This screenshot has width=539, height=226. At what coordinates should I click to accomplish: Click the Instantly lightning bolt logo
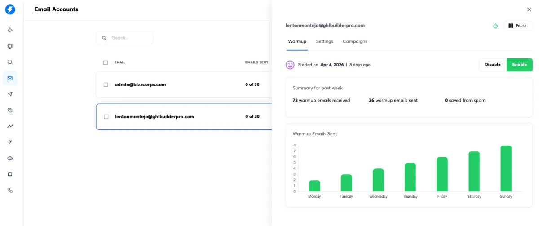[x=10, y=9]
